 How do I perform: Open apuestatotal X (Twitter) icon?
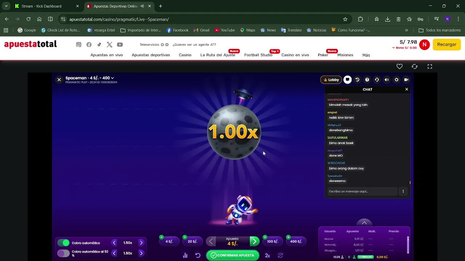109,45
